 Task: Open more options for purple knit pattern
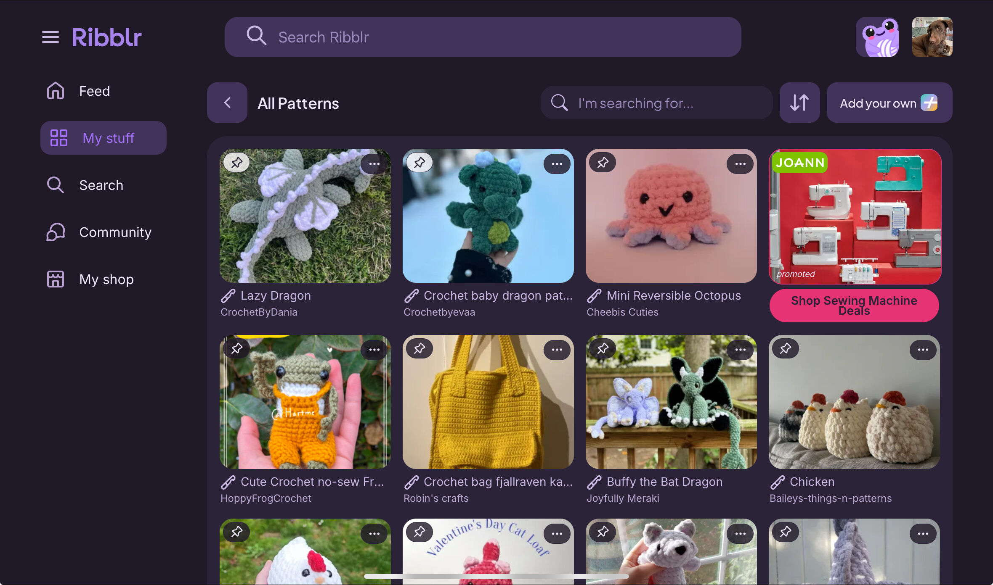tap(923, 534)
